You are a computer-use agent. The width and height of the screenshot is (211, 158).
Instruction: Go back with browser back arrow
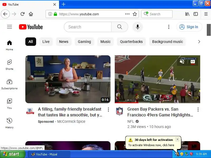5,14
